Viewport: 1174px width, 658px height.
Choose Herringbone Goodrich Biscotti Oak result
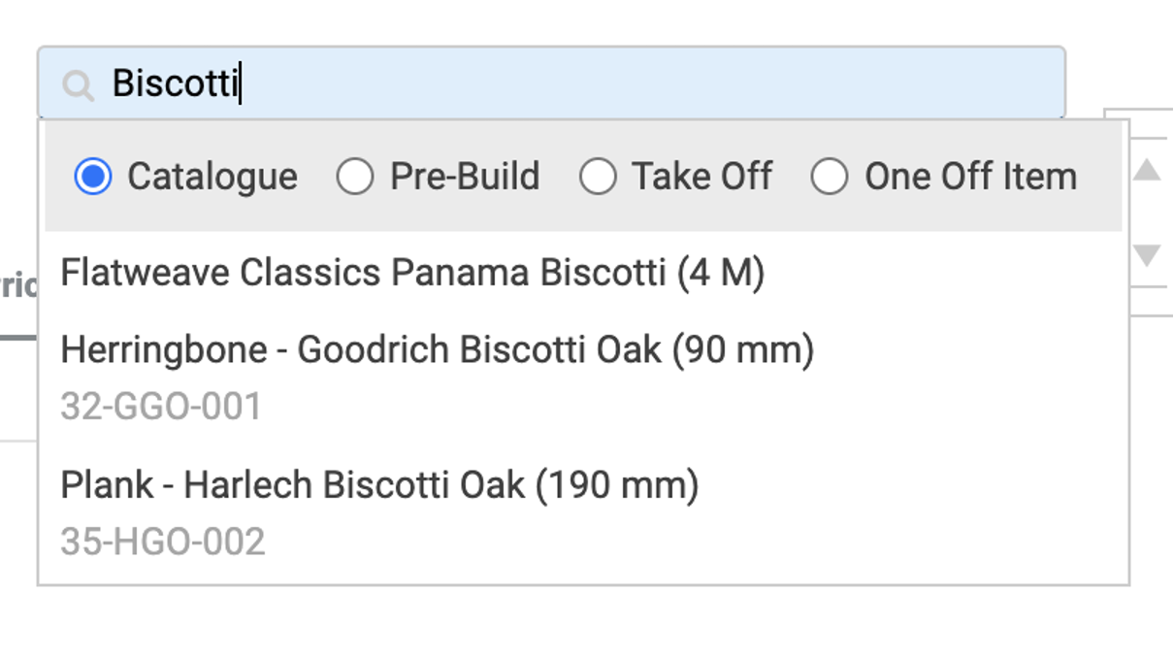pyautogui.click(x=437, y=349)
